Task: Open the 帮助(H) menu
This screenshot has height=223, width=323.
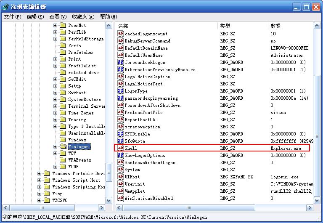Action: [109, 17]
